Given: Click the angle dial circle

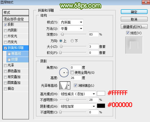Looking at the screenshot, I should (64, 73).
